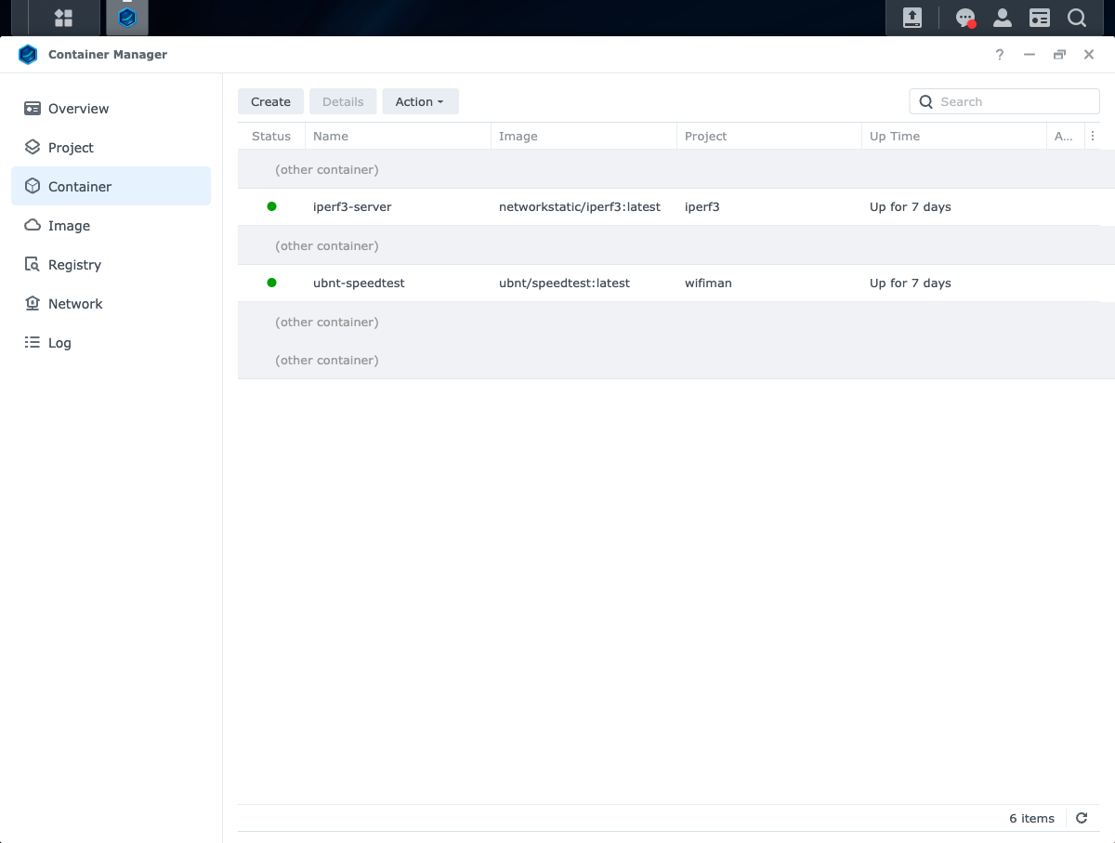Viewport: 1115px width, 843px height.
Task: Click the Log list icon
Action: coord(33,343)
